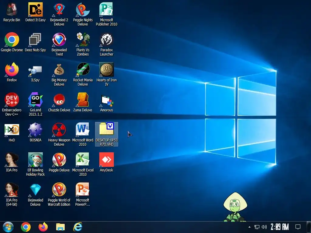Screen dimensions: 311x233
Task: Click the Show Desktop strip
Action: (x=309, y=227)
